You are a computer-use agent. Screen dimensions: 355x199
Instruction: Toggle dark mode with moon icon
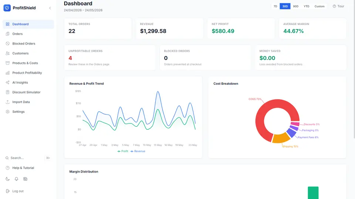click(7, 179)
